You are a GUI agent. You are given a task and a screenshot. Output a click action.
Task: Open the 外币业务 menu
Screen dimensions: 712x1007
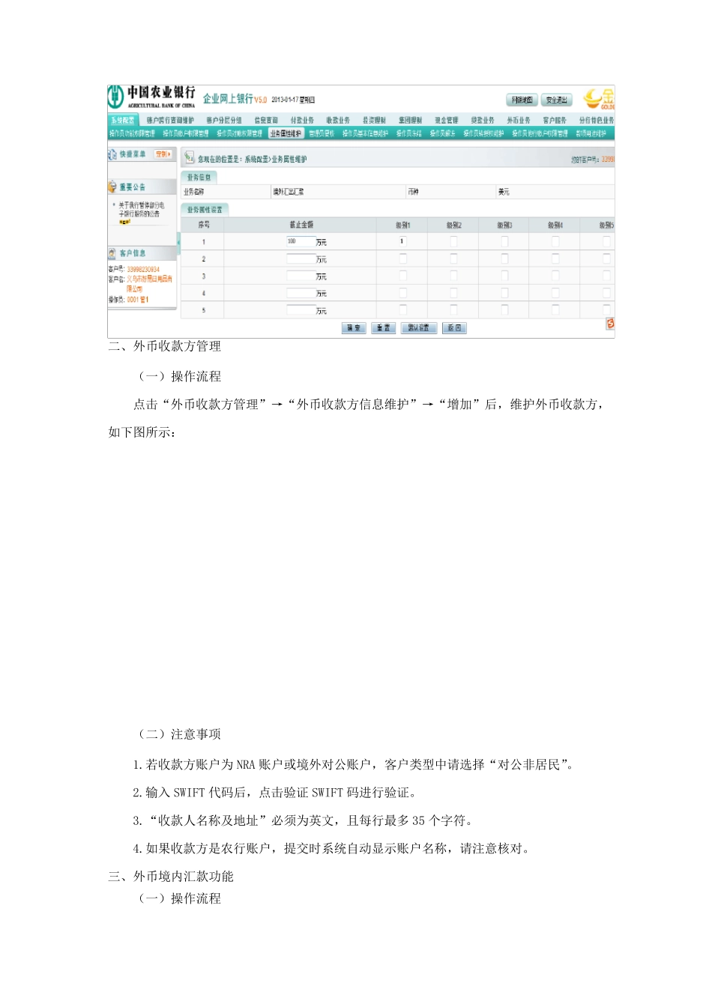(519, 121)
